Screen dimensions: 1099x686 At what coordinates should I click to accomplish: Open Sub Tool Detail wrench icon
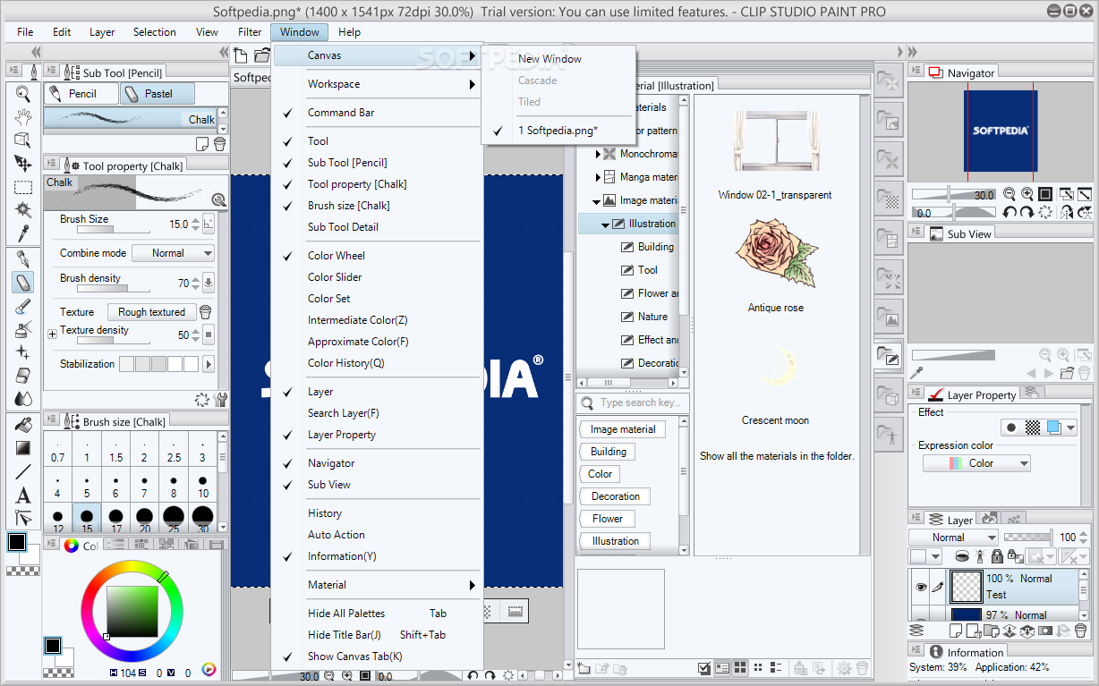(220, 399)
